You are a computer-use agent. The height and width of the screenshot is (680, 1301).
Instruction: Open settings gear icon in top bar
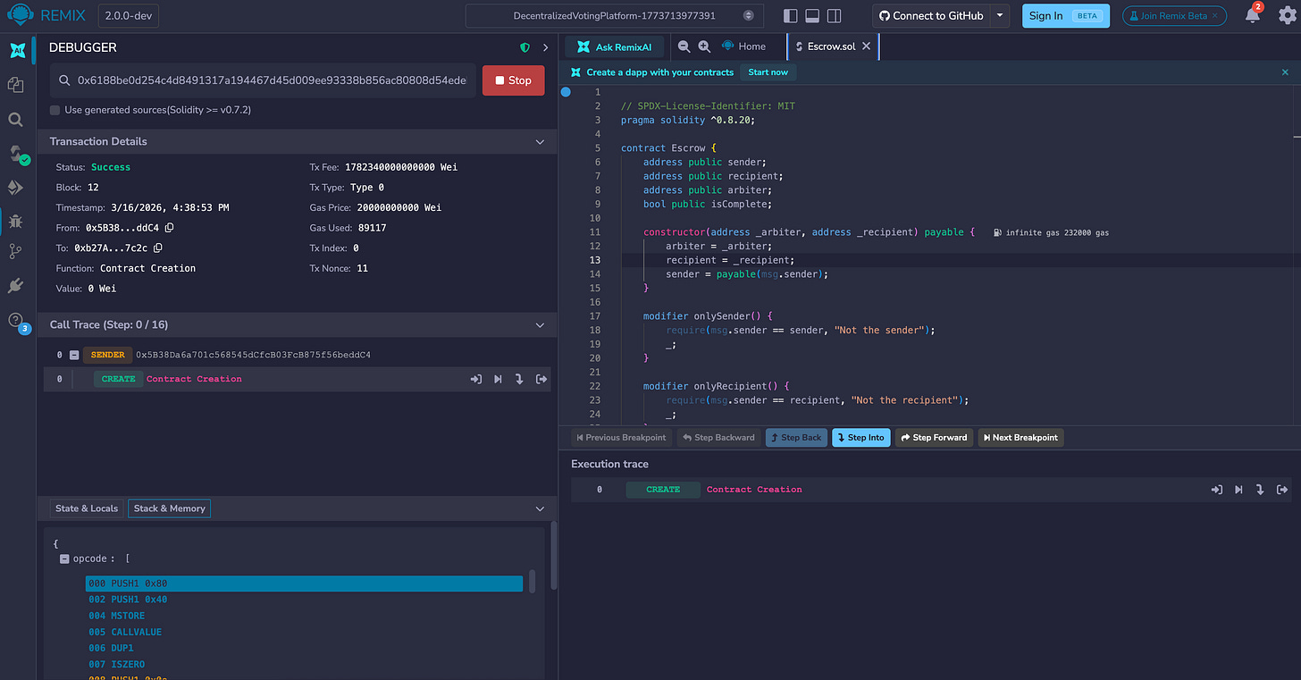click(1287, 15)
